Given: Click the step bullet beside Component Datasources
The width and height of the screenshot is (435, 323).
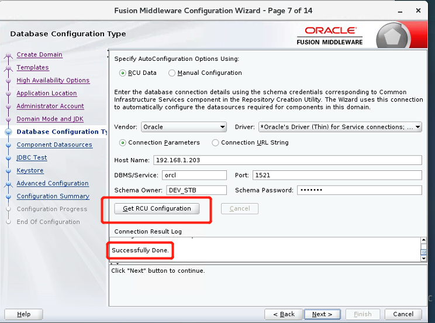Looking at the screenshot, I should 9,145.
